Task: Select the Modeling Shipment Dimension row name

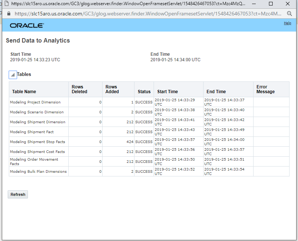Action: coord(37,122)
